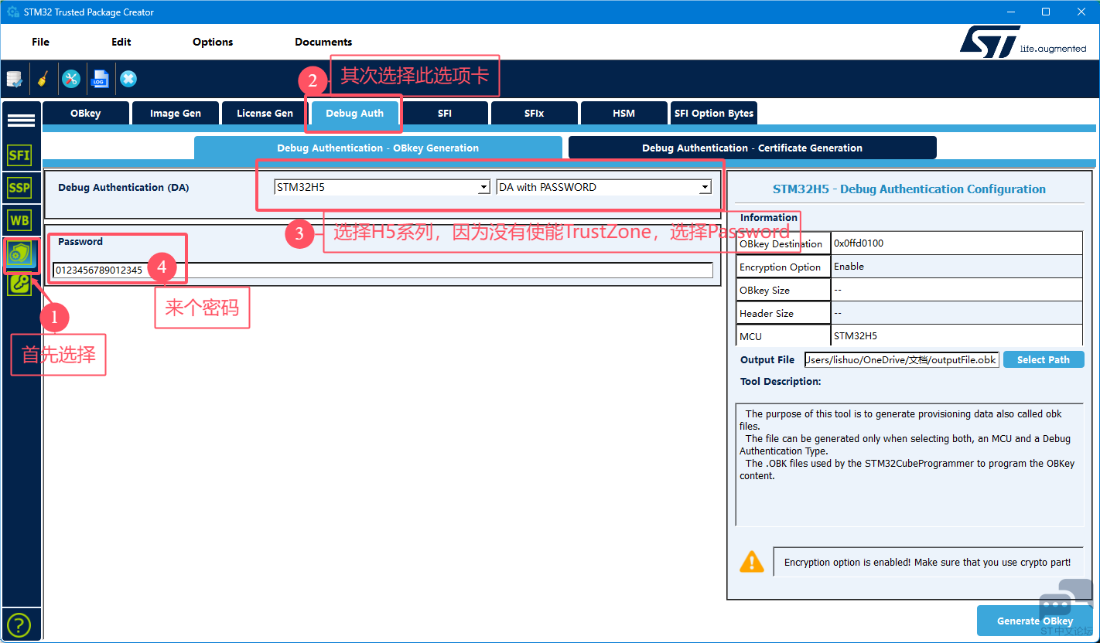Screen dimensions: 1100x643
Task: Switch to the SFIx tab
Action: [x=534, y=113]
